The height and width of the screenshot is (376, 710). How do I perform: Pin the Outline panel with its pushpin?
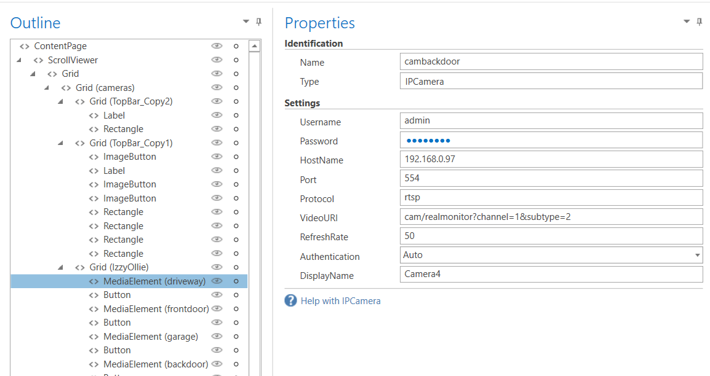258,22
